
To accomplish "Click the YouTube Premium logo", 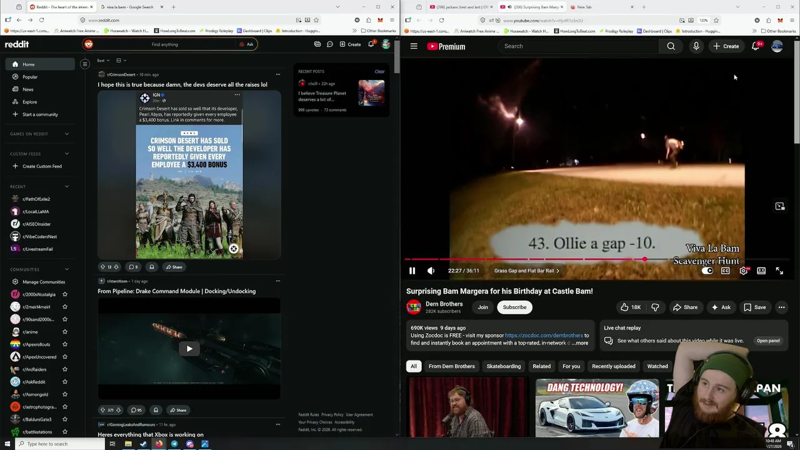I will 446,46.
